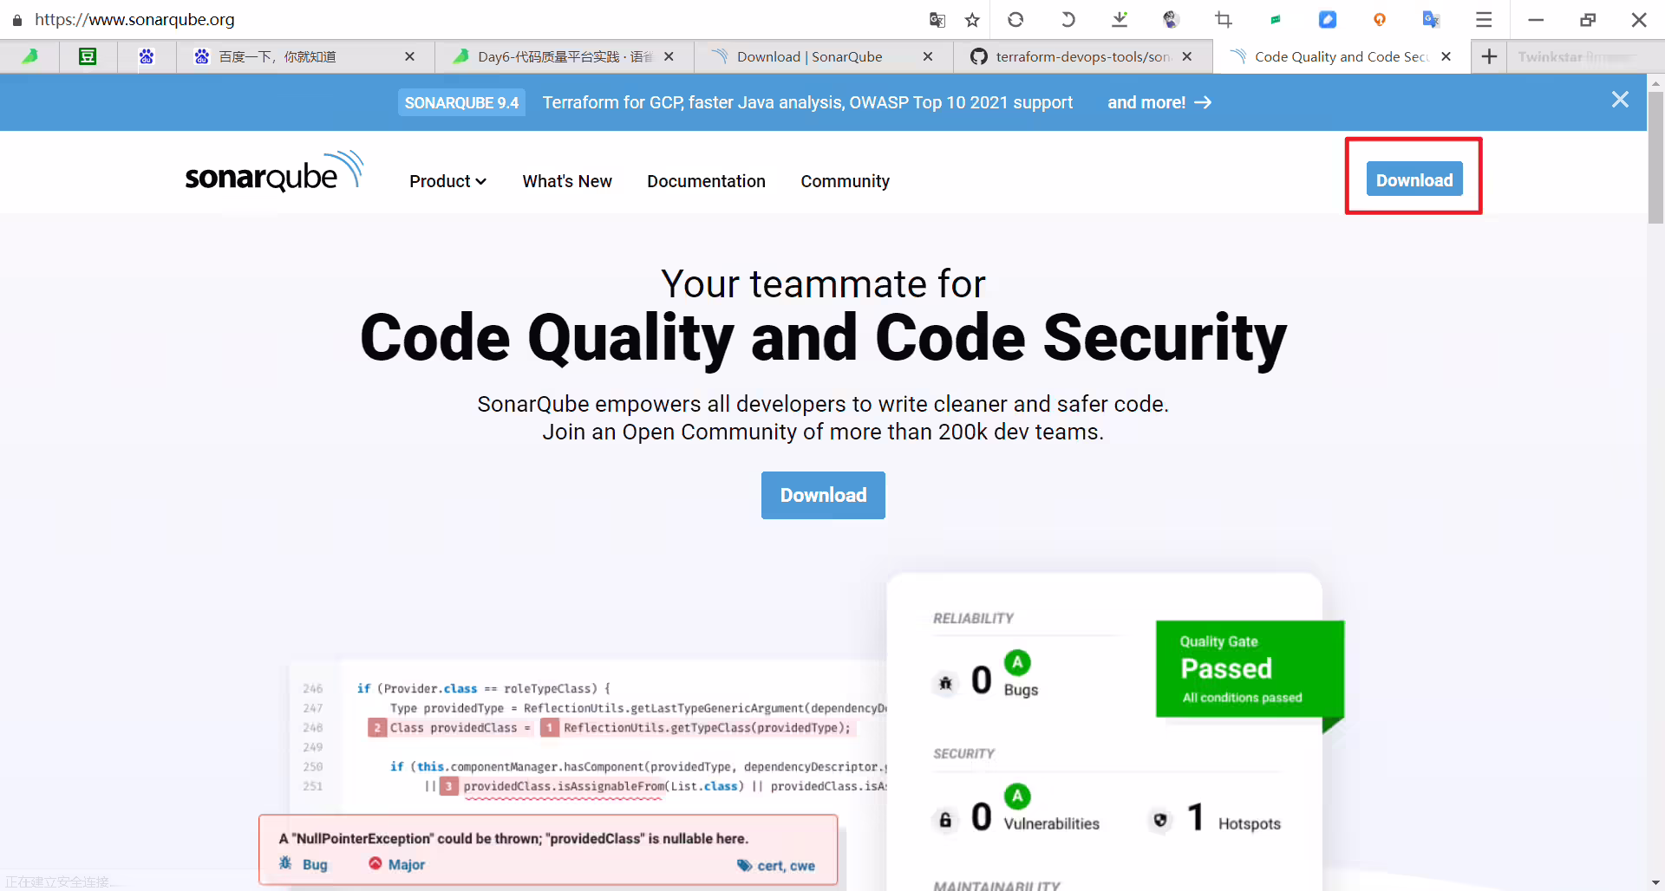
Task: Click the green flag extension icon
Action: tap(1276, 19)
